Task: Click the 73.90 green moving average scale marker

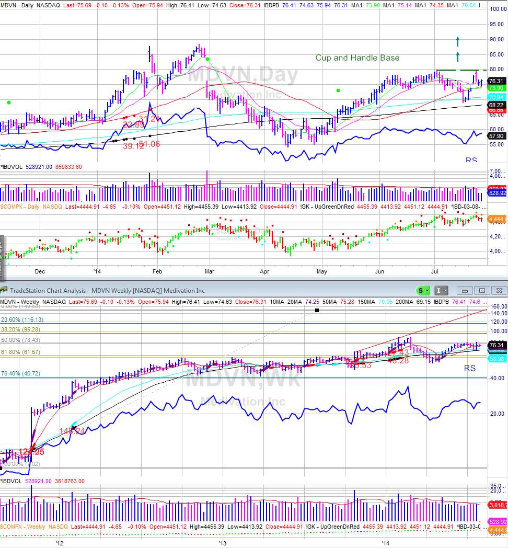Action: pyautogui.click(x=496, y=88)
